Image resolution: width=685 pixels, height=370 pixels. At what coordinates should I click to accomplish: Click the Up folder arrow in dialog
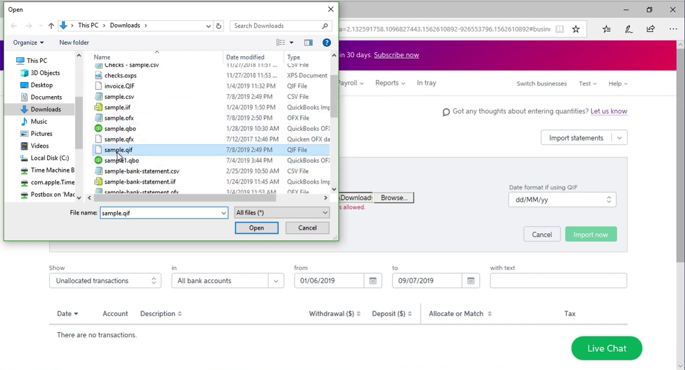(51, 26)
